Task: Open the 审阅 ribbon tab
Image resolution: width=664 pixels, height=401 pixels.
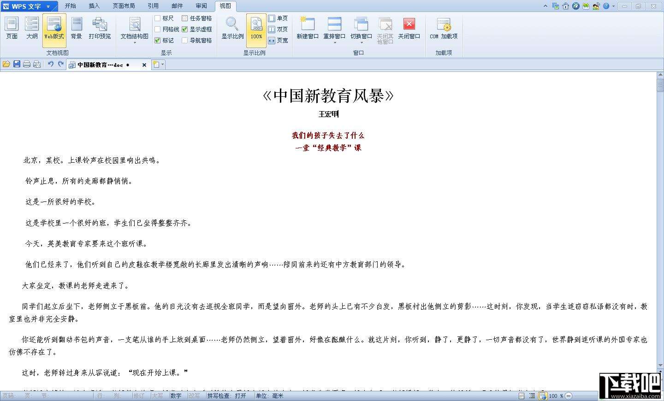Action: pos(201,6)
